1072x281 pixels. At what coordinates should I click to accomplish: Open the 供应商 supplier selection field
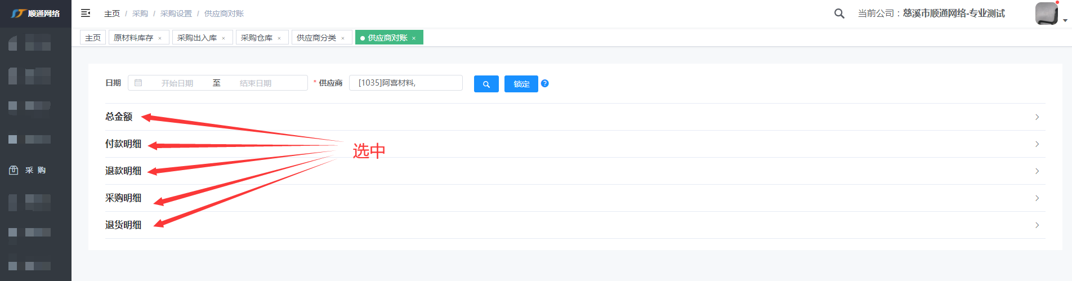click(x=405, y=83)
